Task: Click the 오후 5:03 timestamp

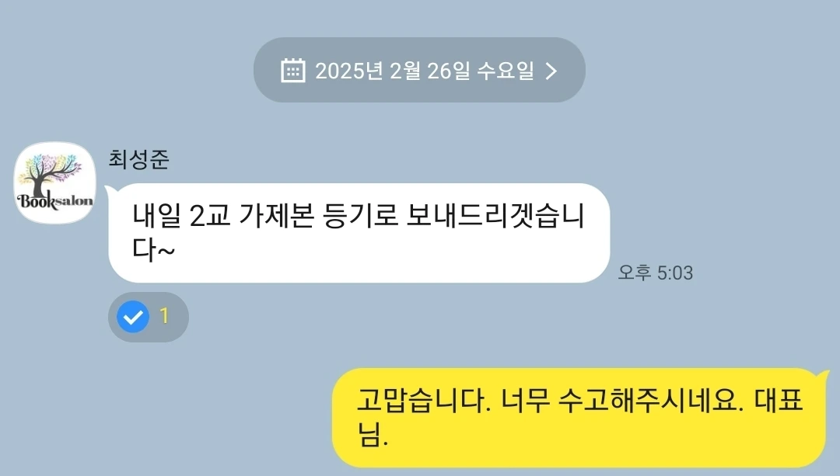Action: 655,273
